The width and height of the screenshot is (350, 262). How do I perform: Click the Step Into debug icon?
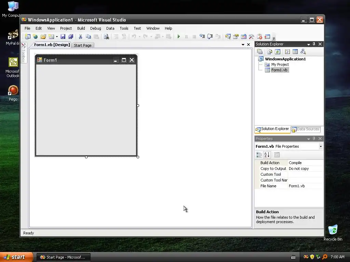point(202,37)
